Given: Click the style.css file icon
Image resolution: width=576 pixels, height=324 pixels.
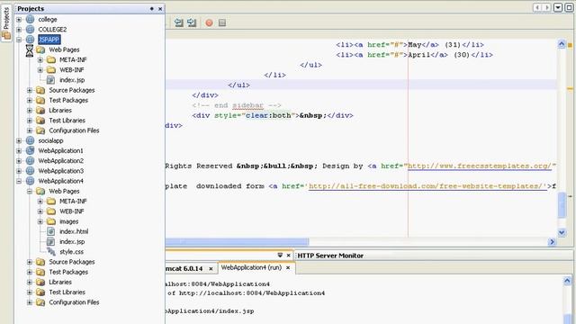Looking at the screenshot, I should tap(50, 252).
